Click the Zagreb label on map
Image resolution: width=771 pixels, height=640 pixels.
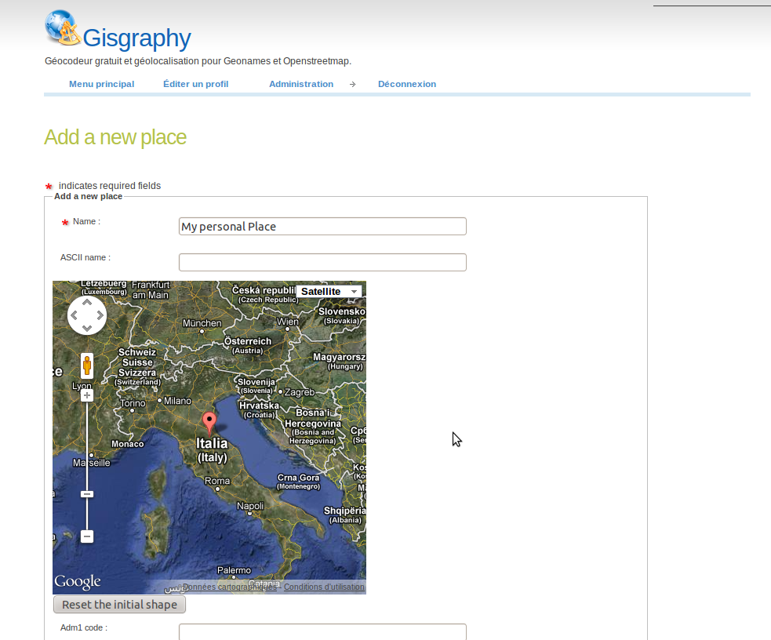tap(300, 392)
